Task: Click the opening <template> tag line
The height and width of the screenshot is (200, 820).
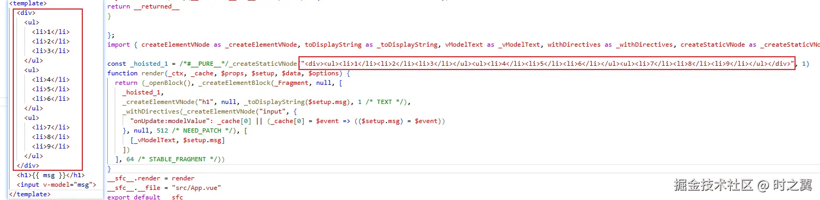Action: [x=28, y=3]
